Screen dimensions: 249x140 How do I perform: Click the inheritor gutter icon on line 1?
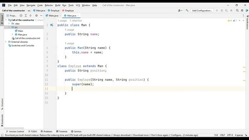[52, 25]
